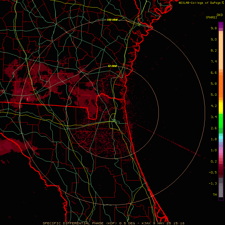The height and width of the screenshot is (225, 225).
Task: Select the 1.8 value on color scale
Action: click(x=214, y=139)
